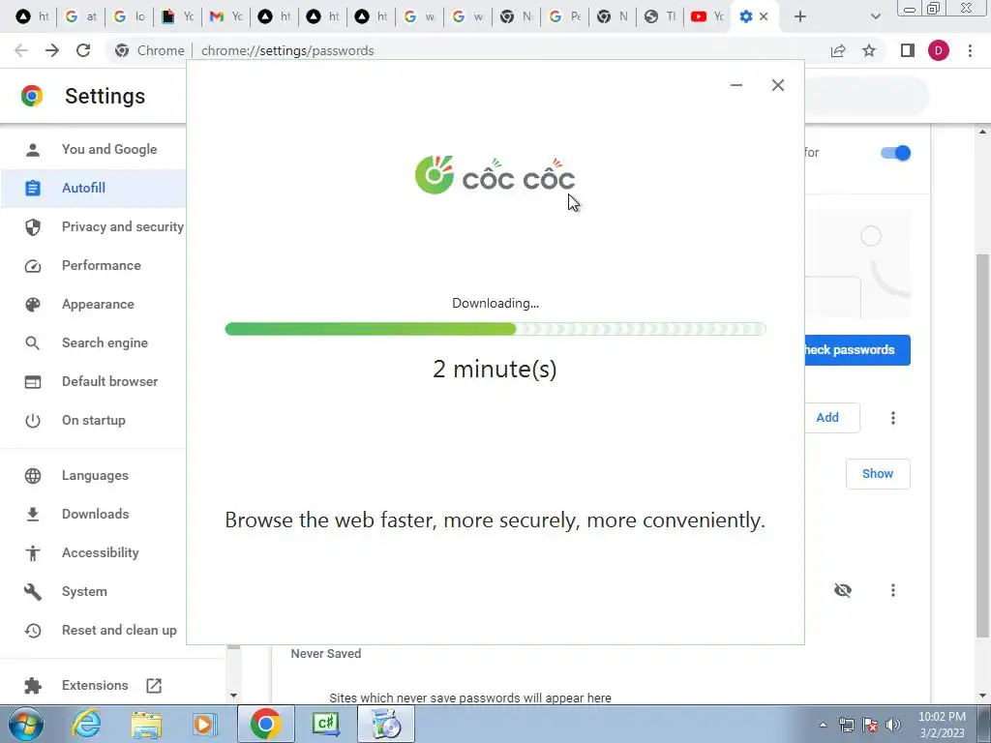Open the three-dot menu beside Add
991x743 pixels.
(x=893, y=418)
